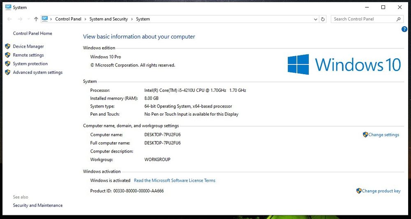Viewport: 411px width, 219px height.
Task: Open Help with blue question mark
Action: (404, 29)
